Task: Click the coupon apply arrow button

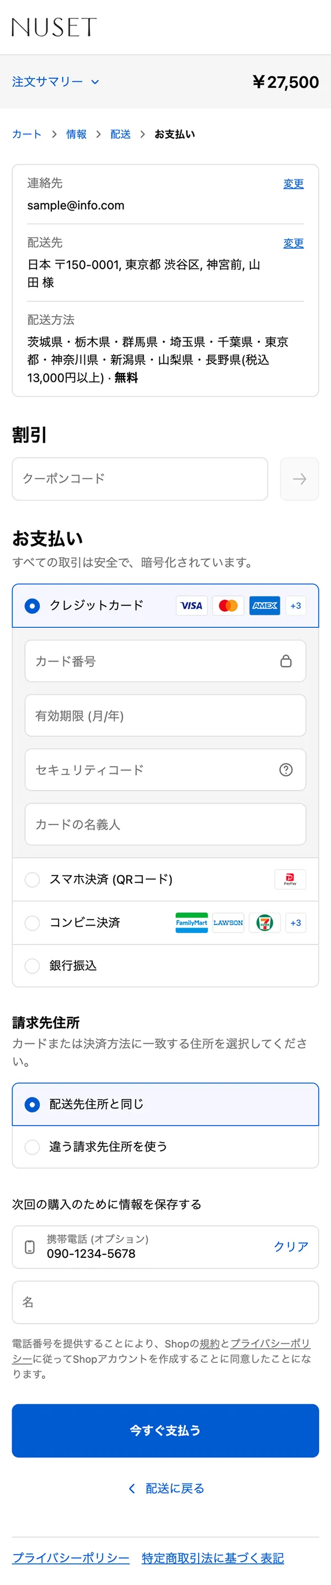Action: click(x=299, y=479)
